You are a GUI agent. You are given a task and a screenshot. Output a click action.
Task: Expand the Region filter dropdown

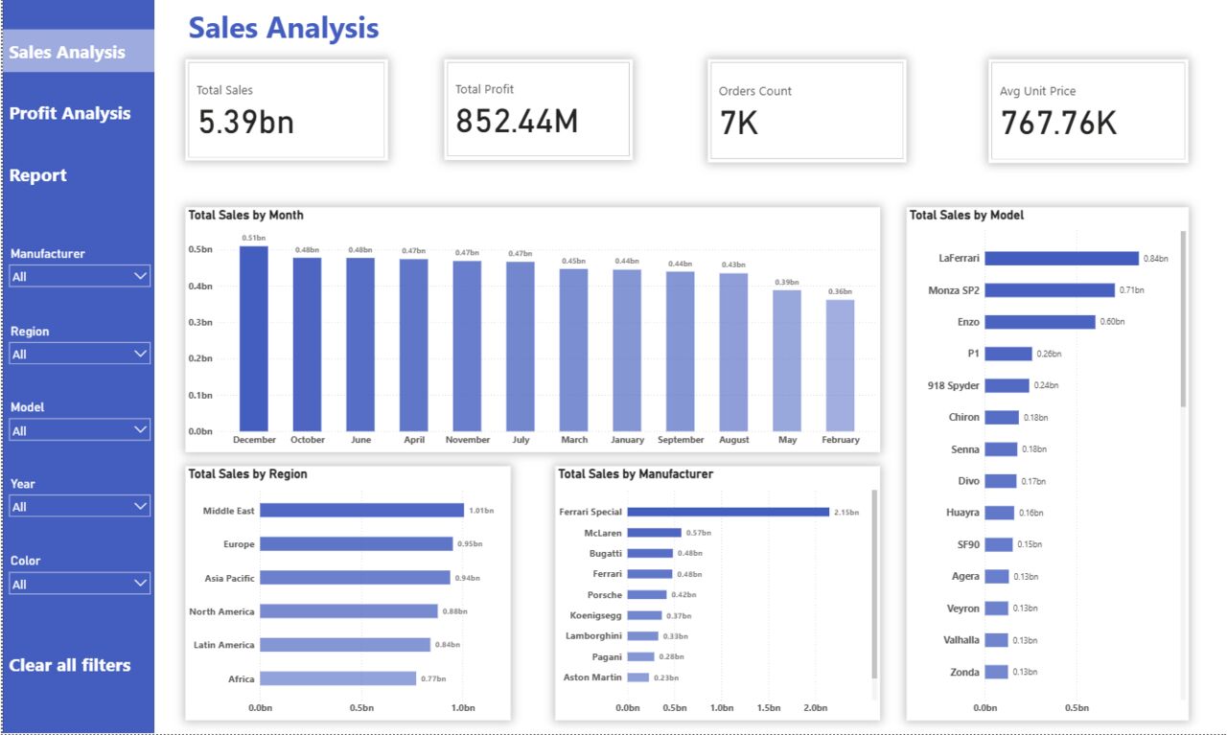pyautogui.click(x=80, y=354)
